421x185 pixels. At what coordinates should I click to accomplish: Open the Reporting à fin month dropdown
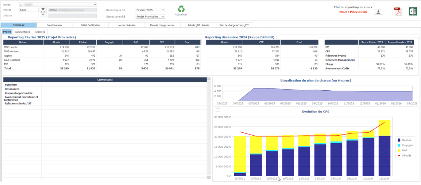pos(163,10)
